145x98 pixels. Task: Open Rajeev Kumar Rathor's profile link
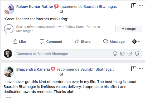click(x=35, y=7)
